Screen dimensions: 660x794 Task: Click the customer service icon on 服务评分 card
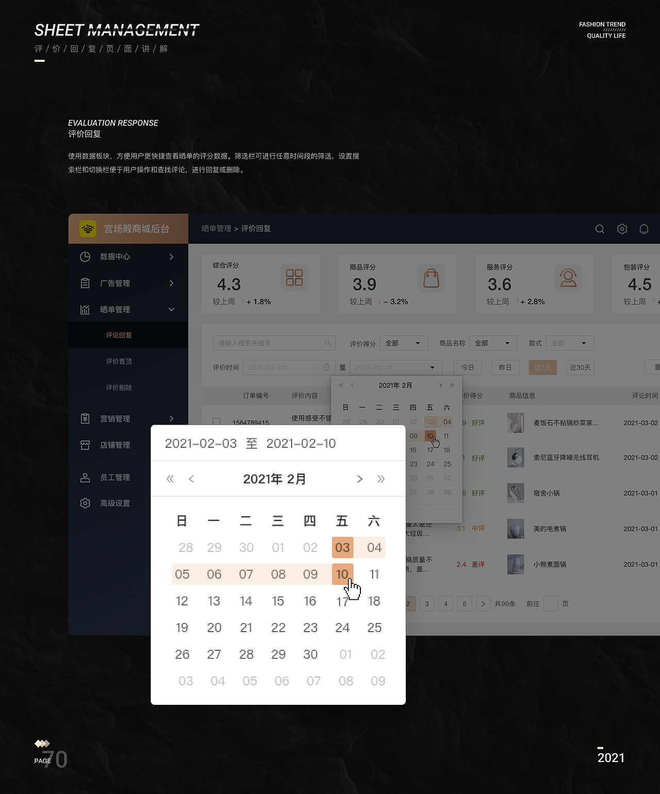pos(568,278)
